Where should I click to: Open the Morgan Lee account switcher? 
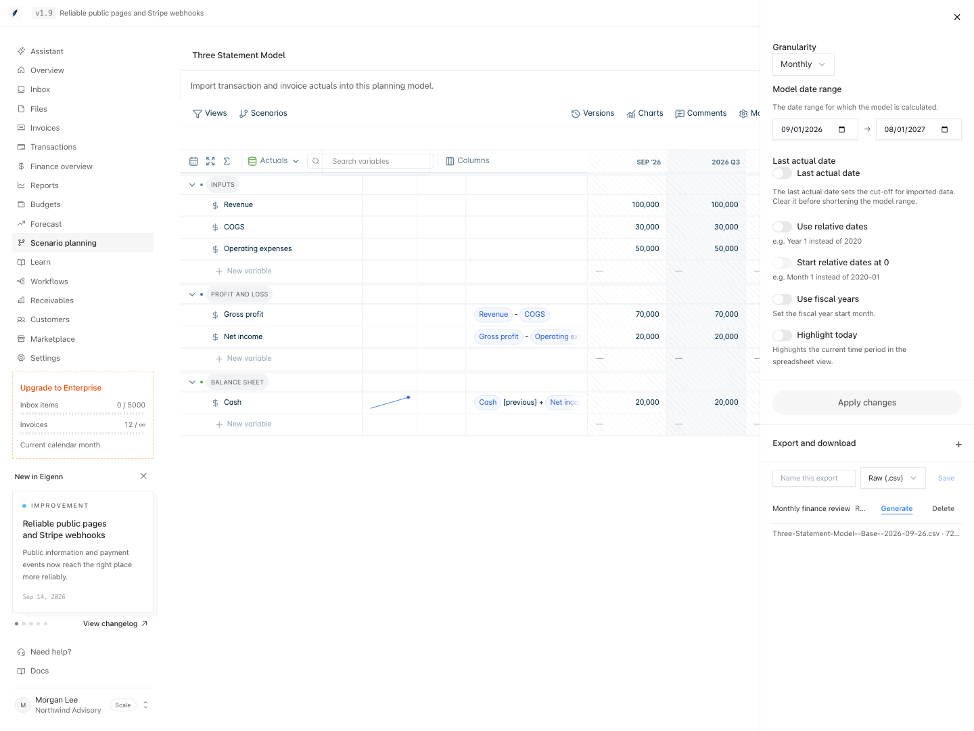[x=83, y=705]
